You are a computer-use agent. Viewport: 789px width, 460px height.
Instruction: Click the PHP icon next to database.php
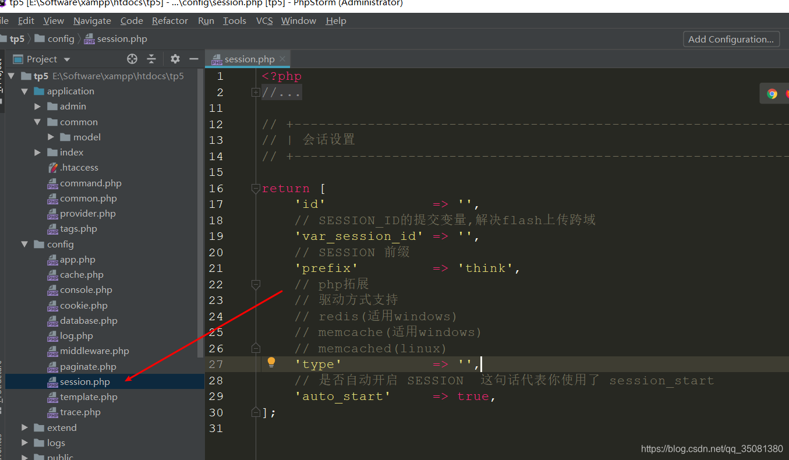pos(52,320)
